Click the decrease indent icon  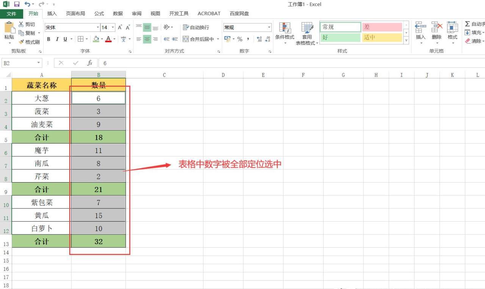pyautogui.click(x=166, y=39)
